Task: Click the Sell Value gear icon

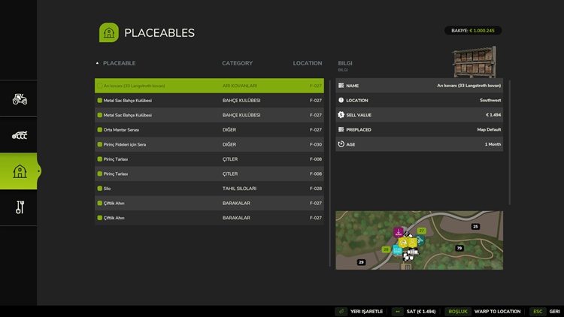Action: (341, 115)
